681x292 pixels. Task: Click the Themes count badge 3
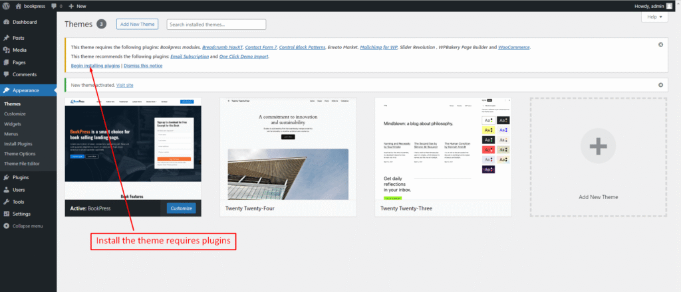101,25
